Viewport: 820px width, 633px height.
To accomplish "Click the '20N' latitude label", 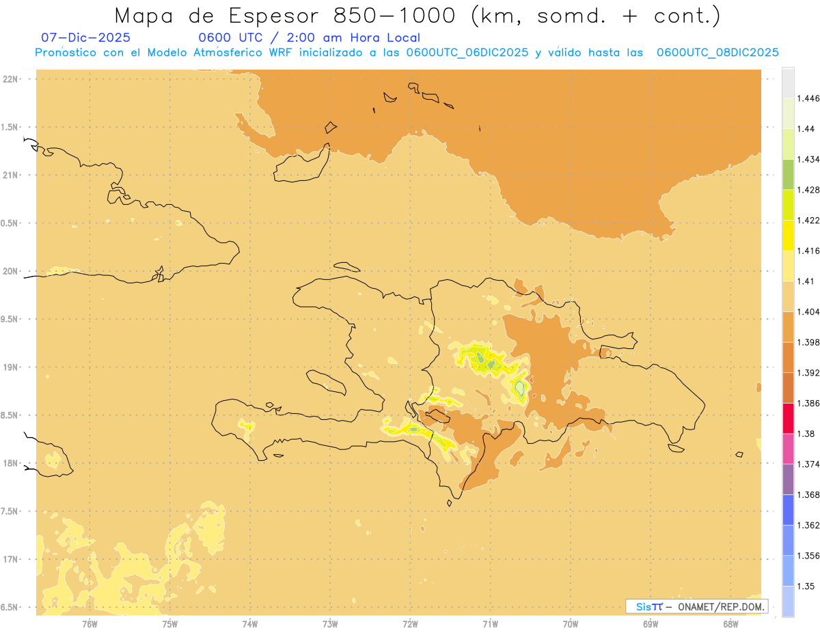I will pyautogui.click(x=10, y=271).
